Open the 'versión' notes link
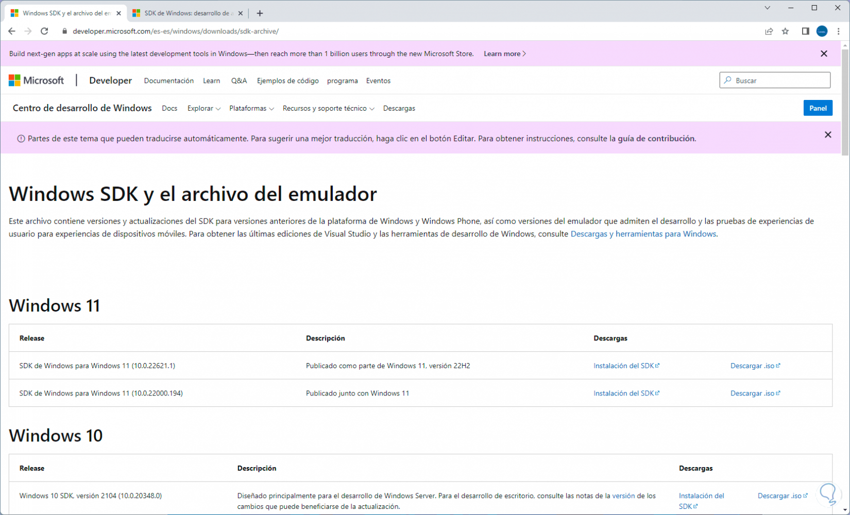Screen dimensions: 850x515 point(623,495)
